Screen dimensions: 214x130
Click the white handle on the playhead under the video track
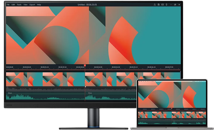point(86,87)
